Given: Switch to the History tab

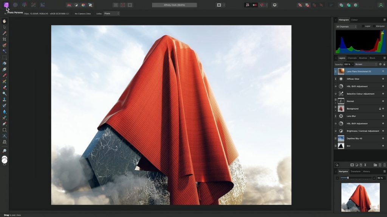Looking at the screenshot, I should click(366, 171).
